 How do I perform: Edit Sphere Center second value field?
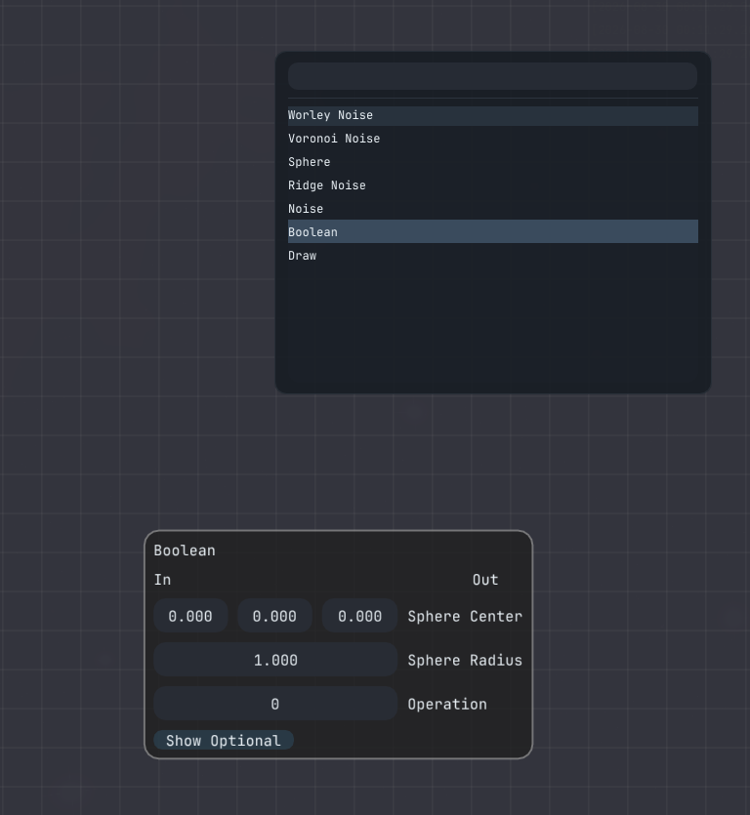coord(274,616)
